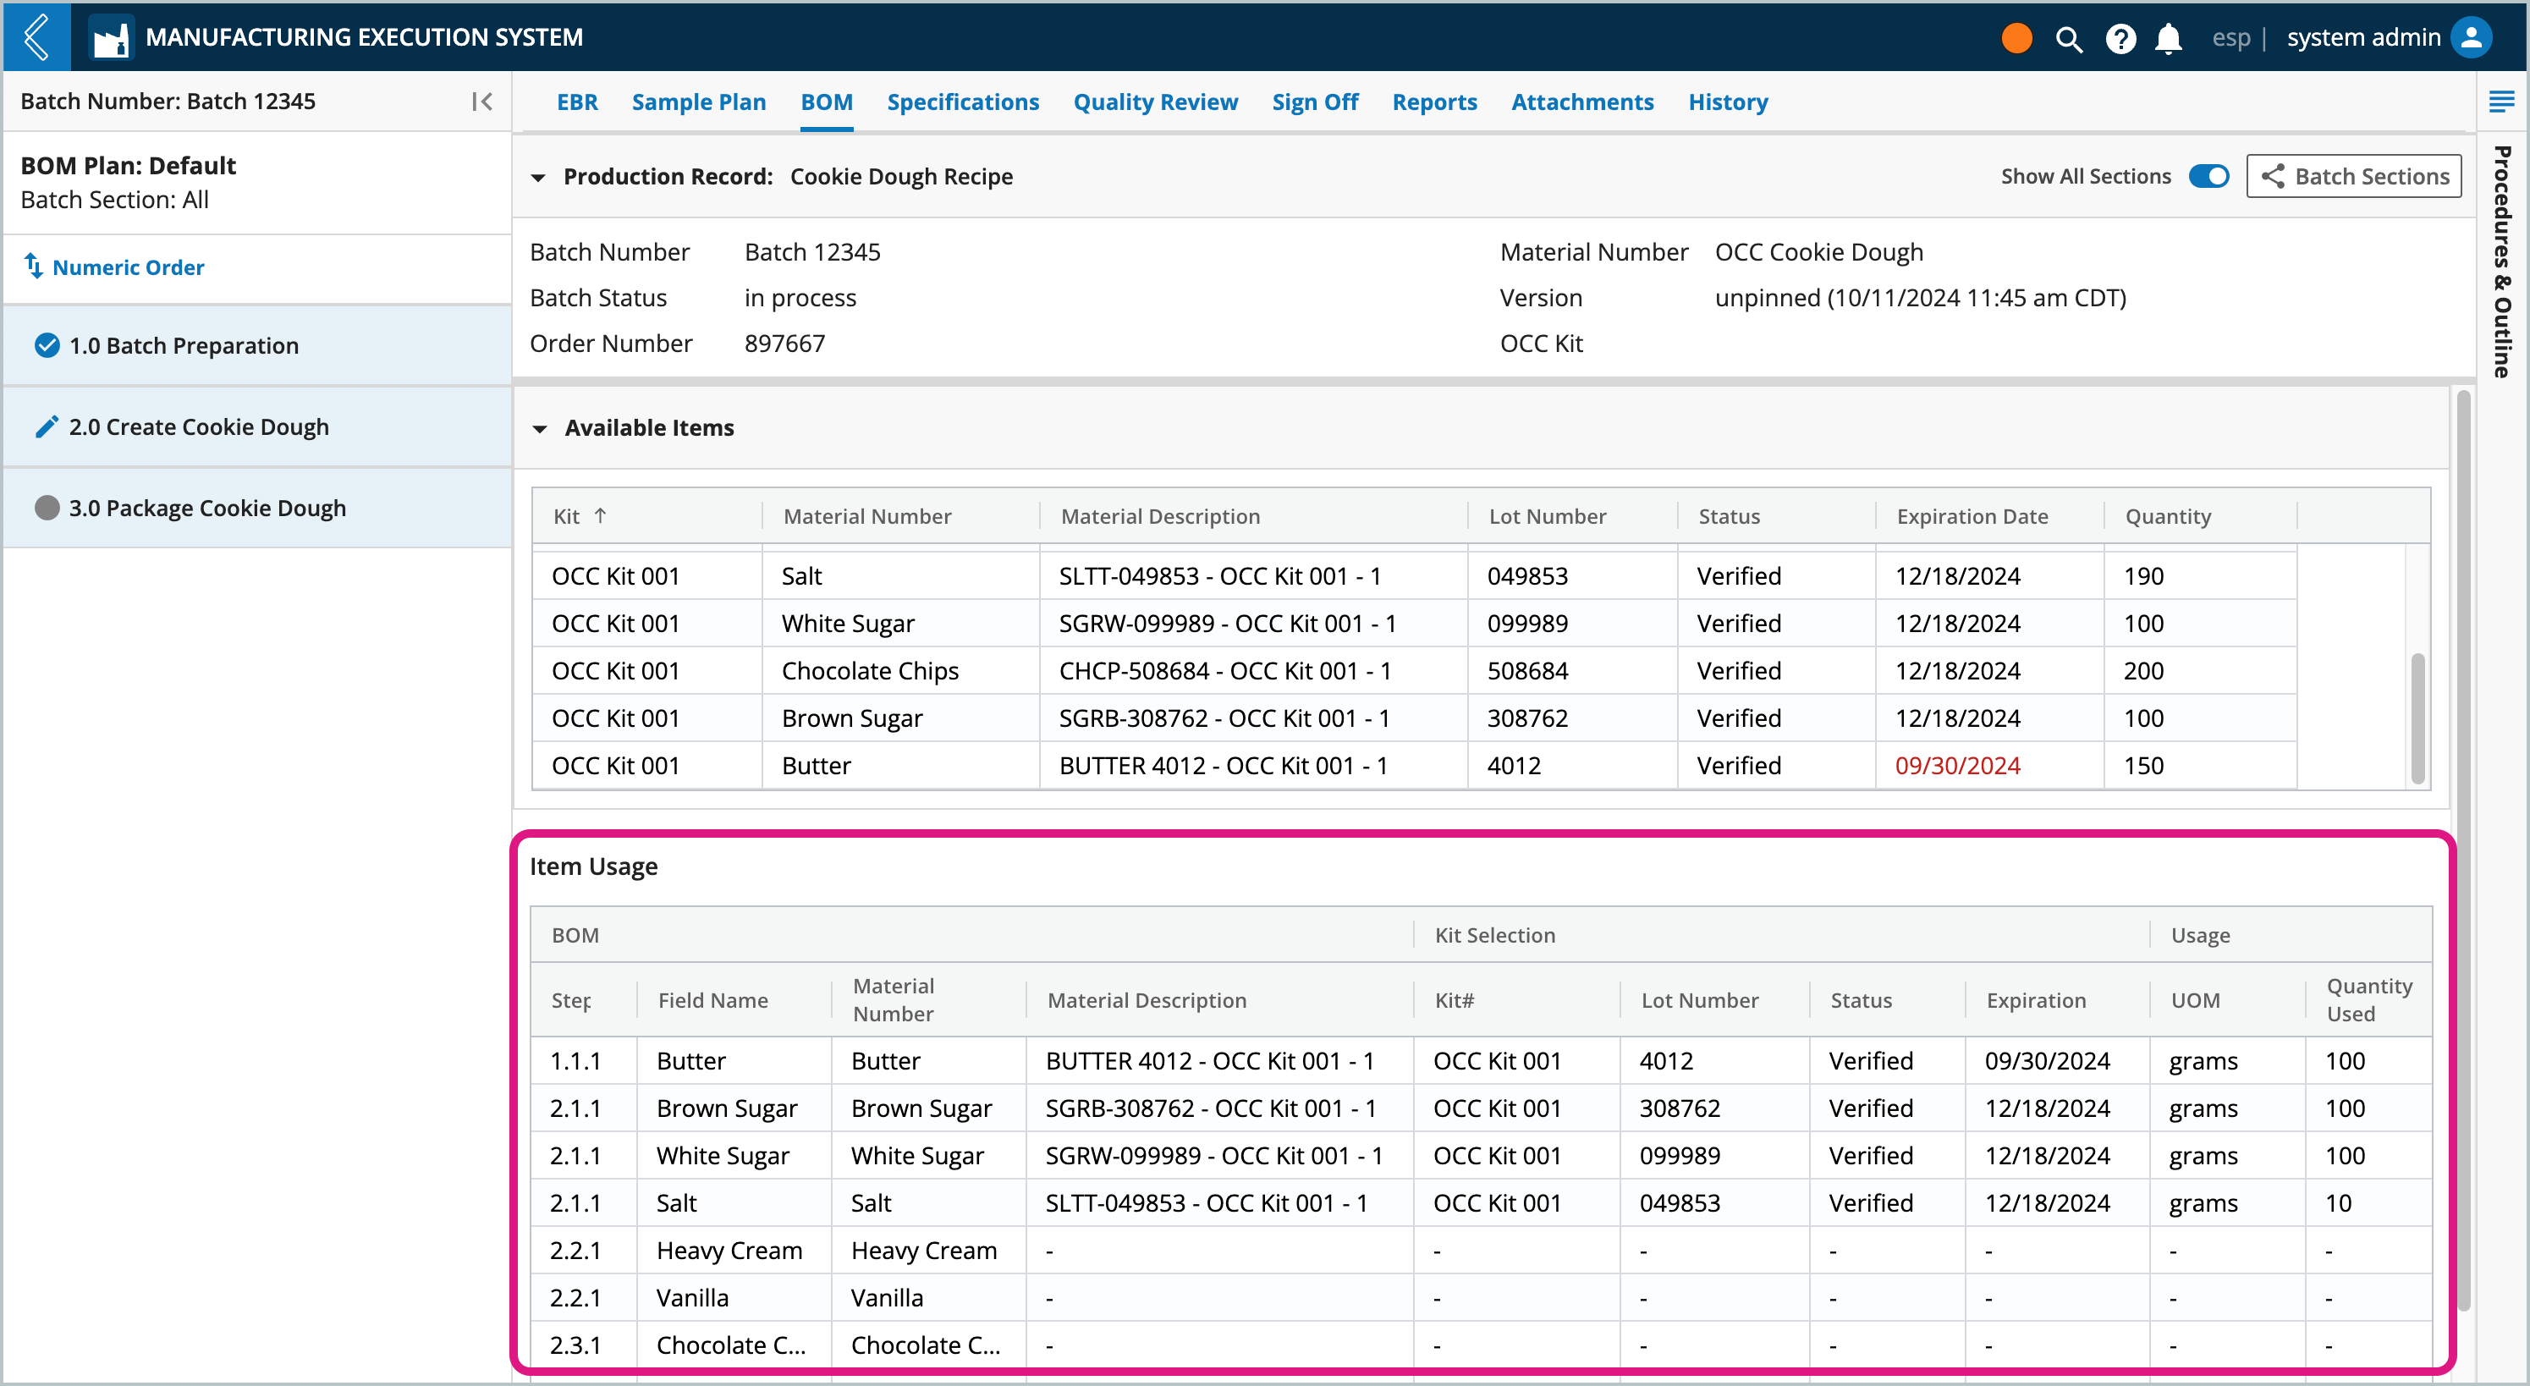Viewport: 2530px width, 1386px height.
Task: Open the History tab
Action: (x=1728, y=102)
